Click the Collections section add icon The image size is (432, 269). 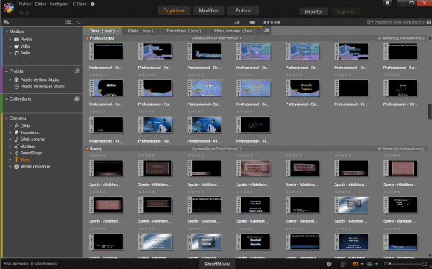[77, 99]
